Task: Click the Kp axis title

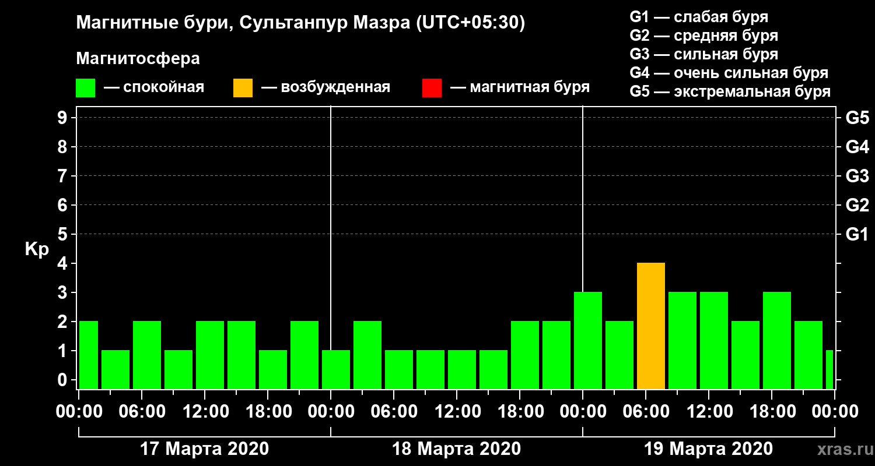Action: pyautogui.click(x=37, y=250)
